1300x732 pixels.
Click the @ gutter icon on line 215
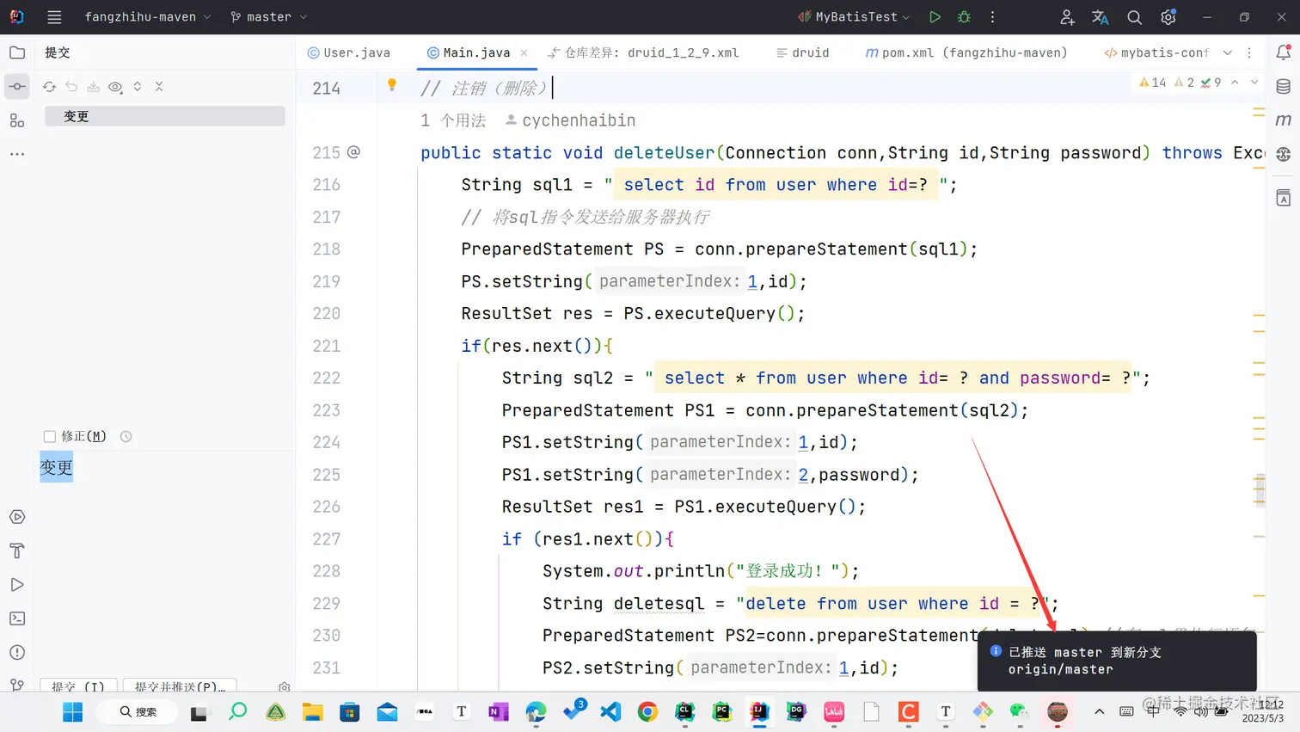point(353,152)
